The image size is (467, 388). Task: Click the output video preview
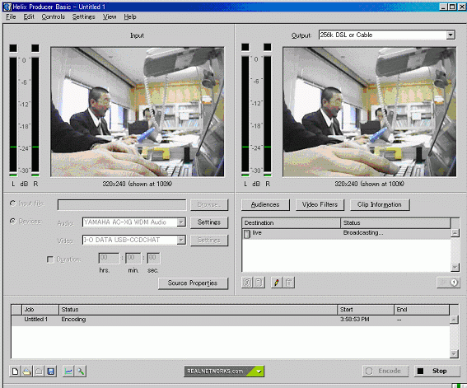369,112
